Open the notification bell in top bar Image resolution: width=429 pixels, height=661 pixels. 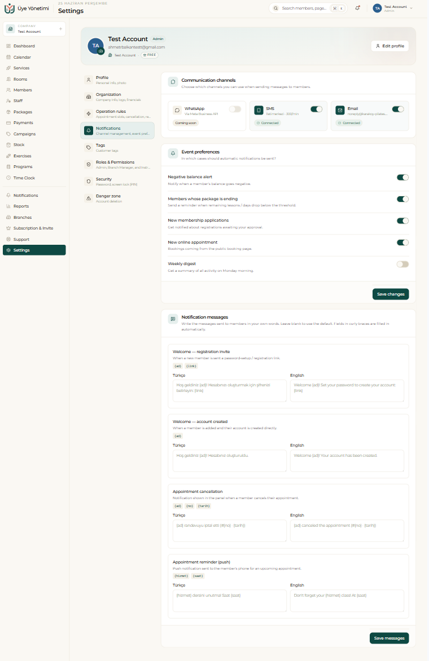357,8
